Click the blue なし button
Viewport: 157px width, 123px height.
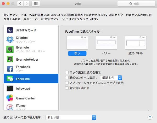(x=77, y=53)
